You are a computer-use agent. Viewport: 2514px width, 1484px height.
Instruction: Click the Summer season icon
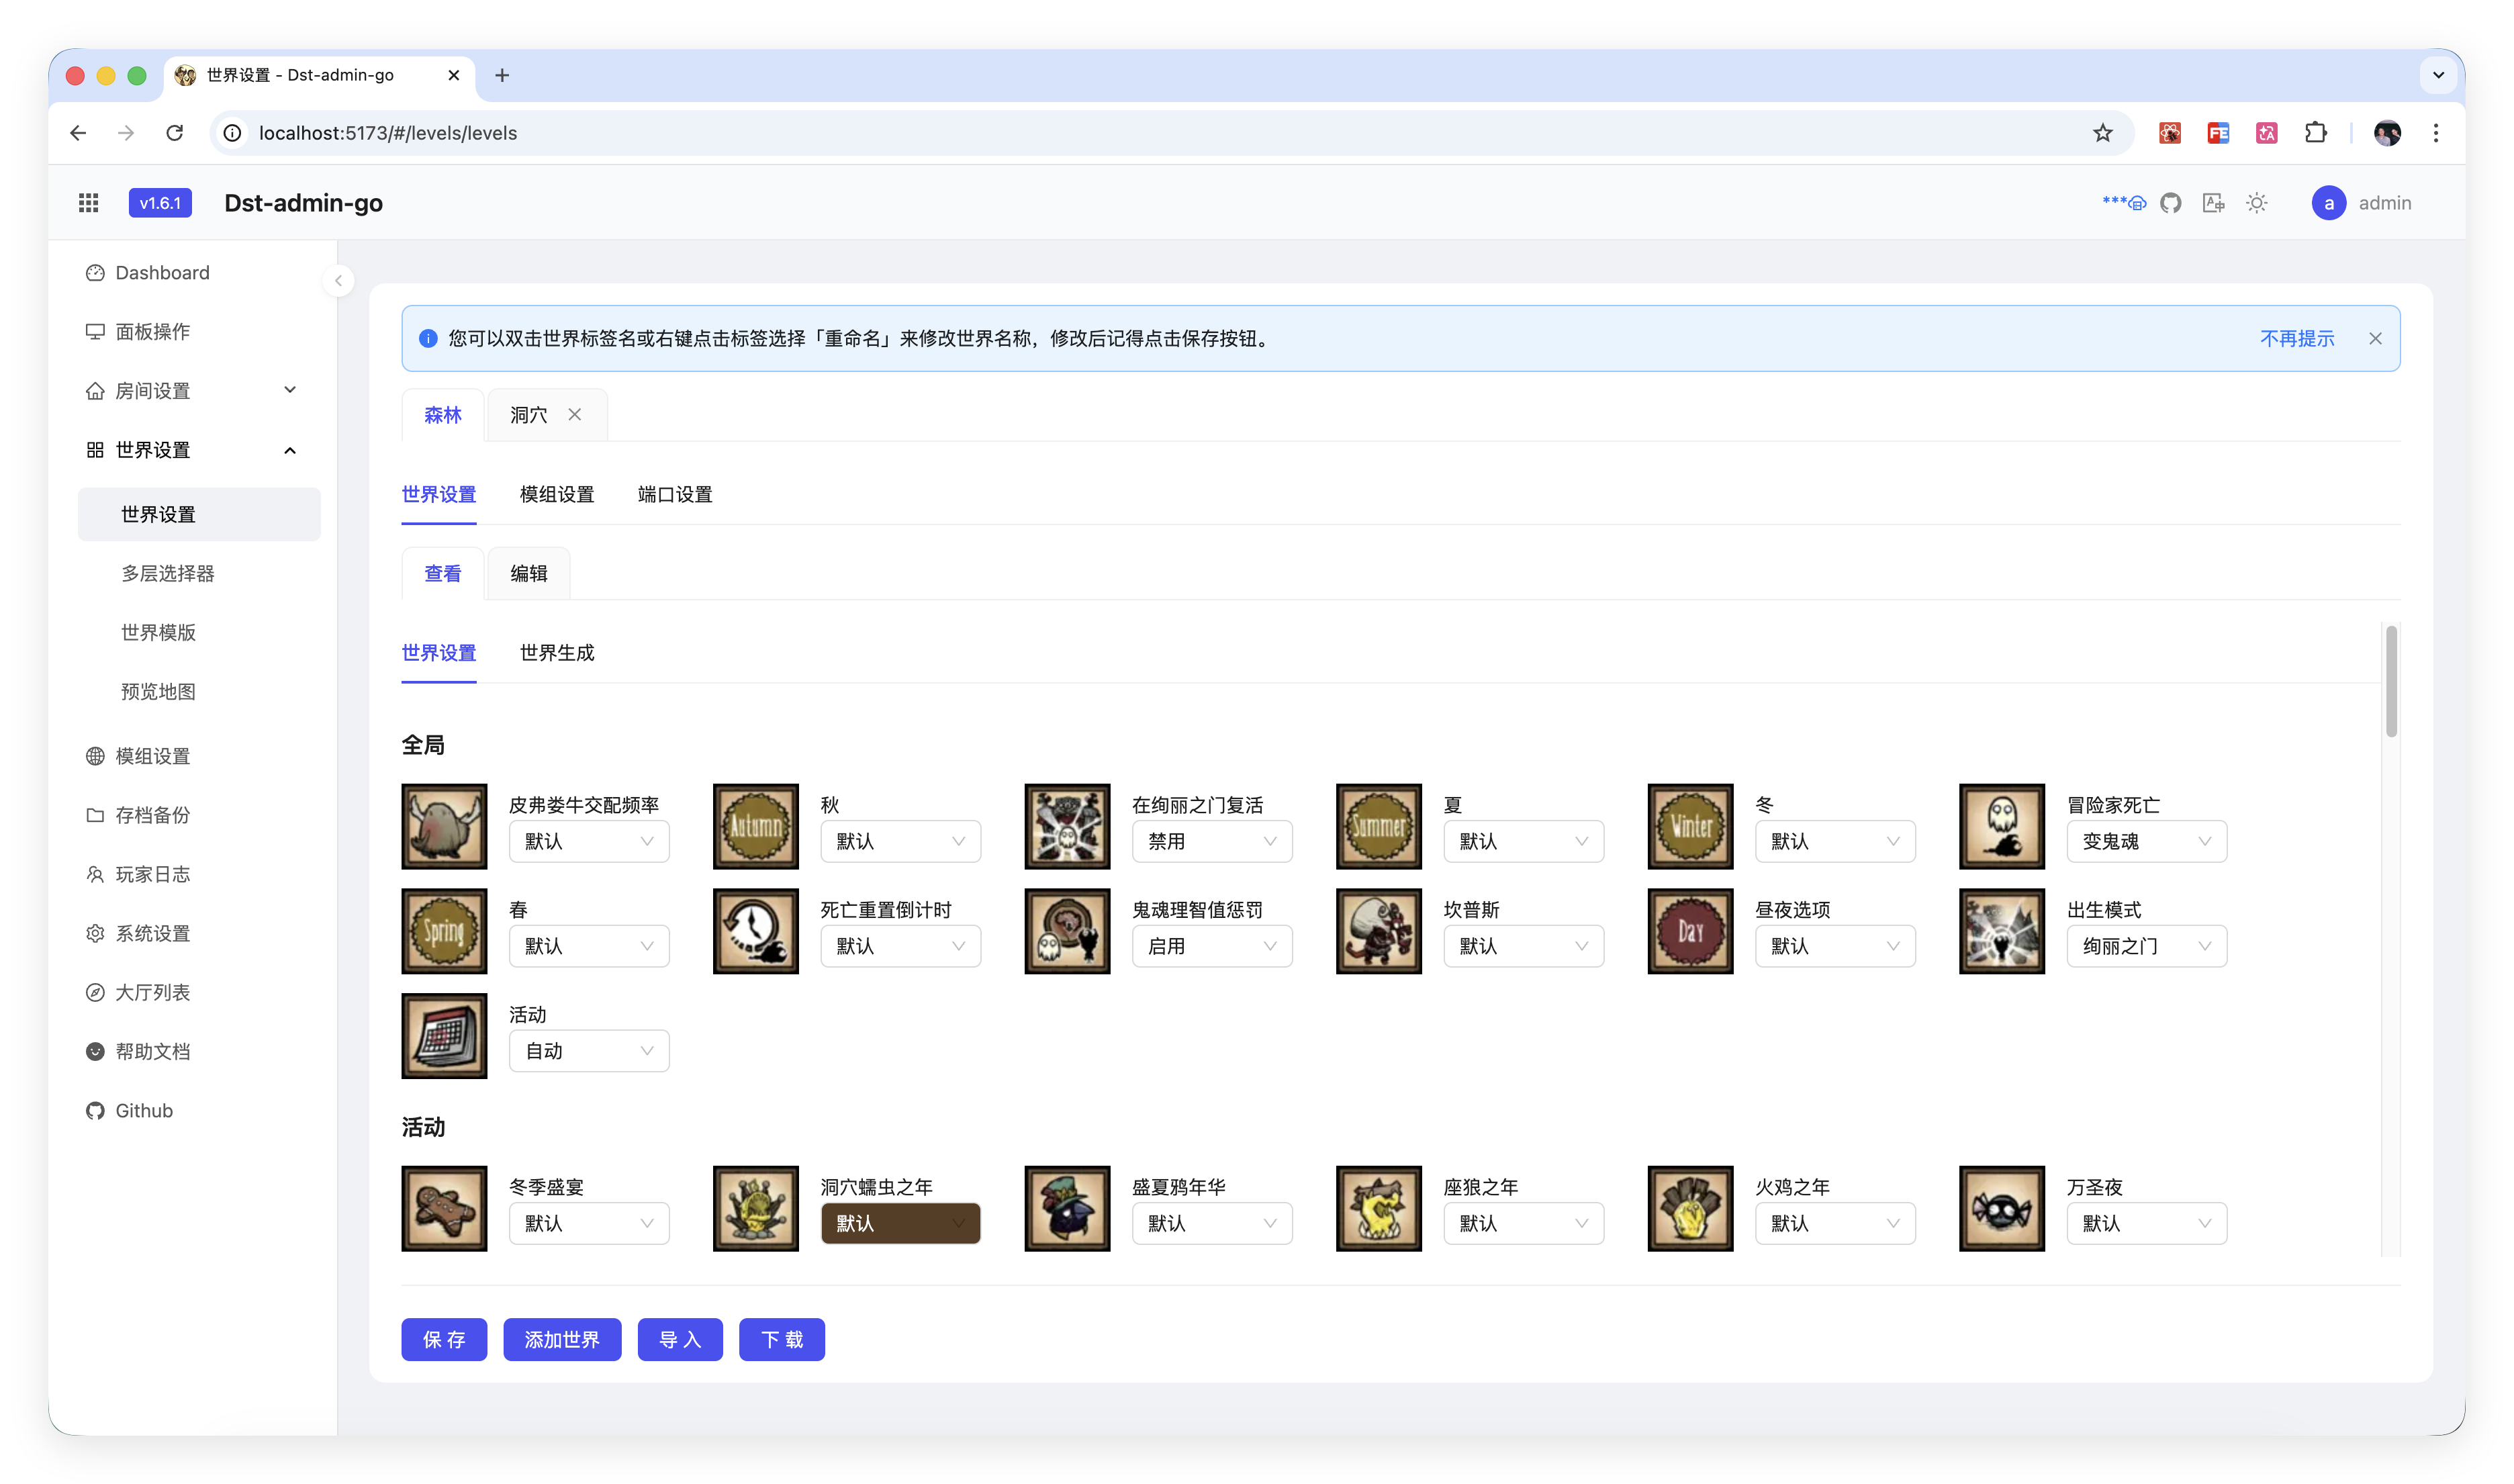1379,826
